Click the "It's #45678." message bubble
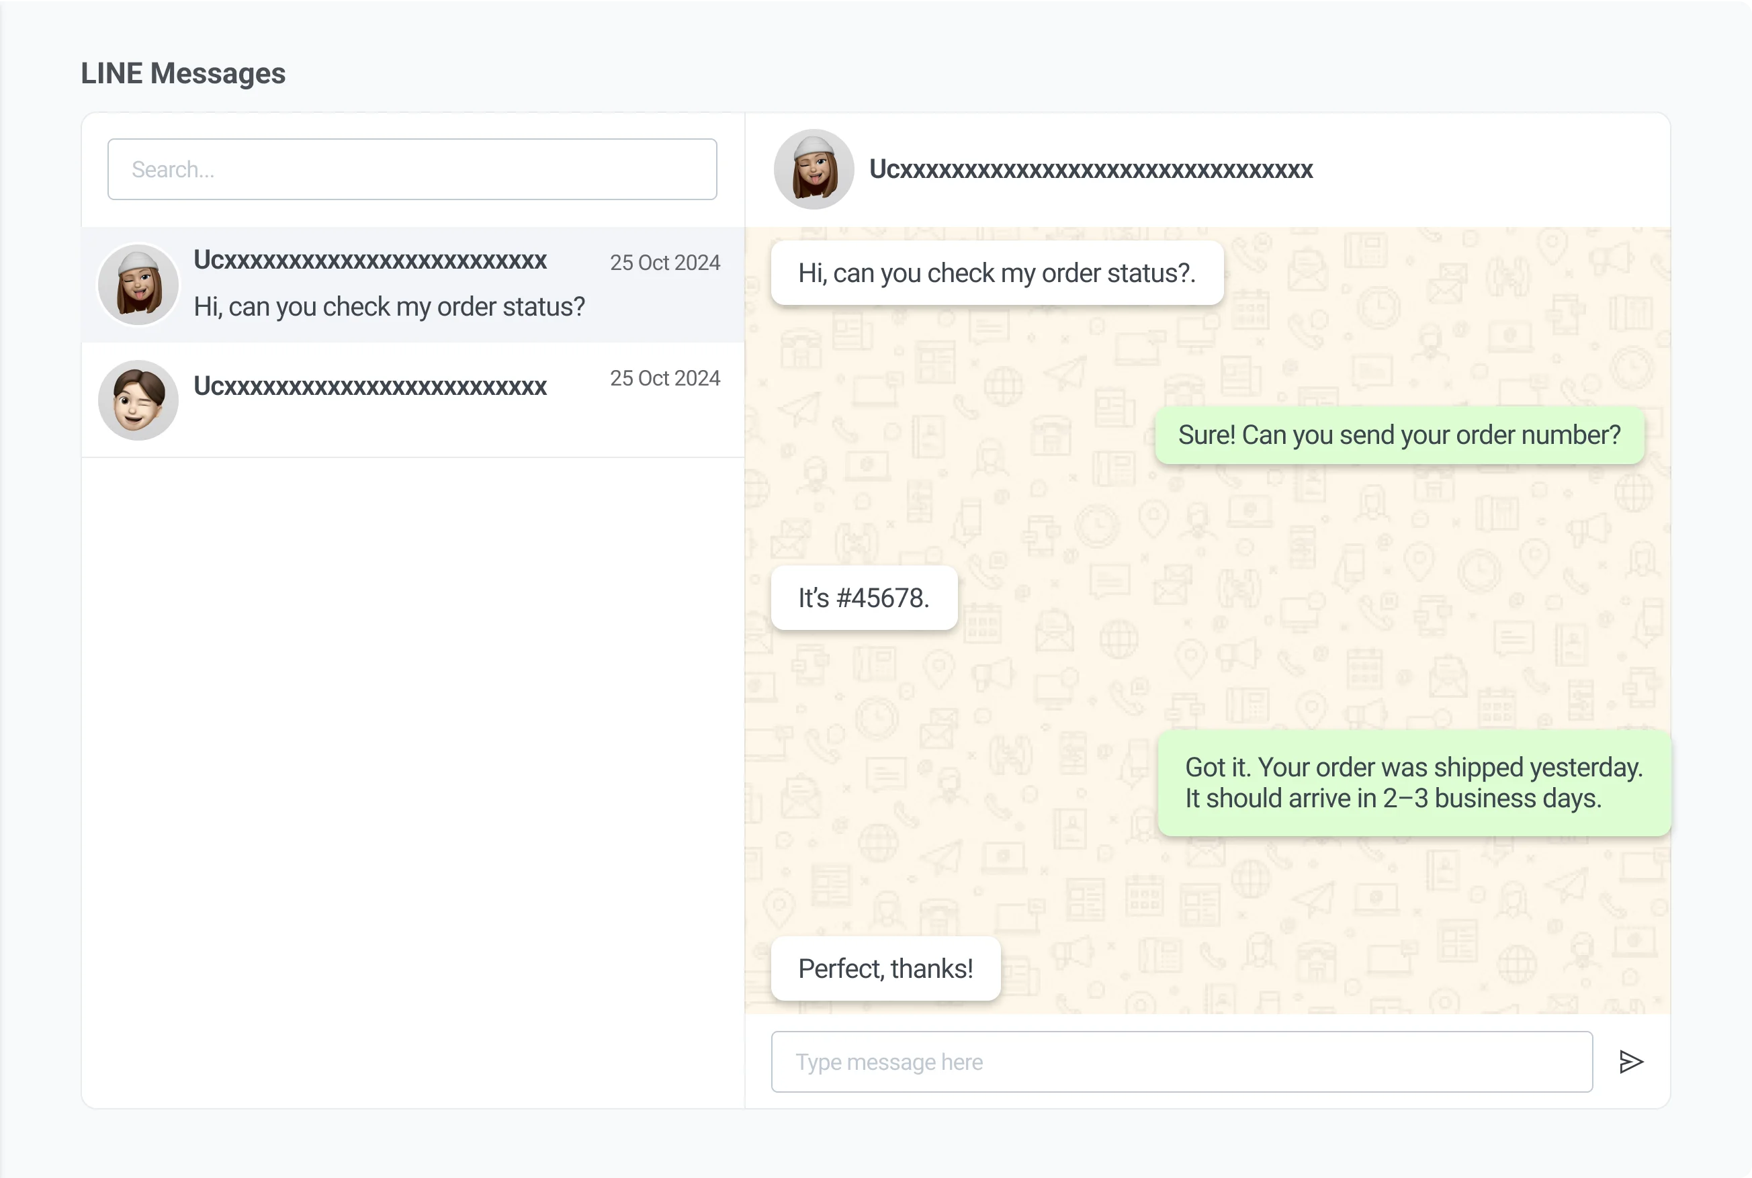 [x=864, y=598]
